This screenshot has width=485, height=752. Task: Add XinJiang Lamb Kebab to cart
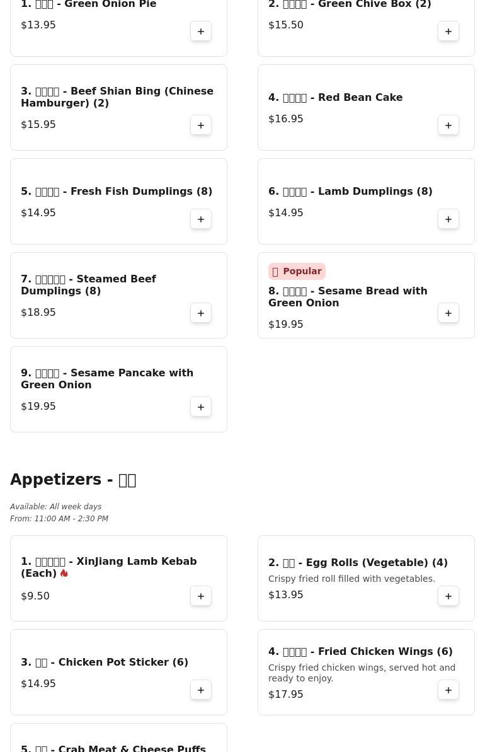(x=201, y=596)
